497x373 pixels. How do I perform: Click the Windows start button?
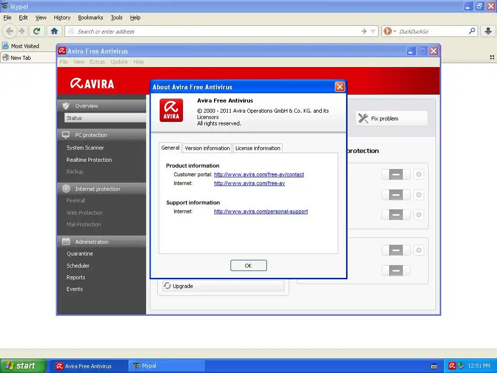pyautogui.click(x=23, y=366)
